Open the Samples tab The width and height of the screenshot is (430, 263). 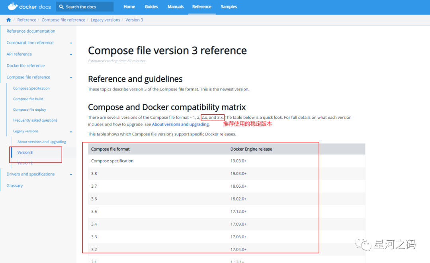coord(229,7)
